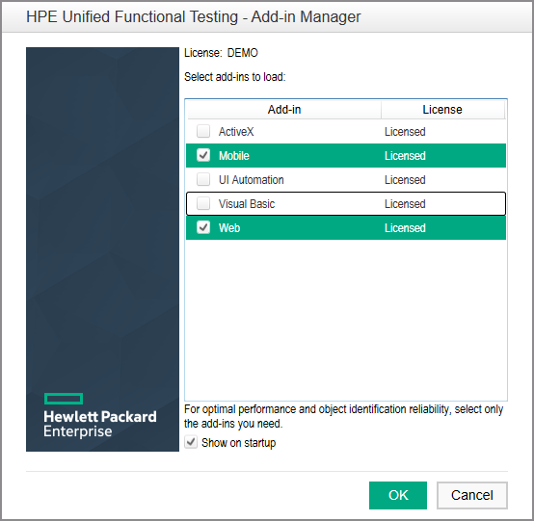Click Licensed status in ActiveX row
The height and width of the screenshot is (521, 534).
click(x=405, y=132)
